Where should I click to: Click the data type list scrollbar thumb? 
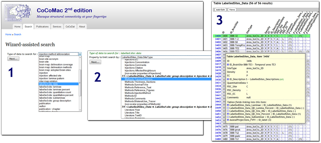pos(80,83)
